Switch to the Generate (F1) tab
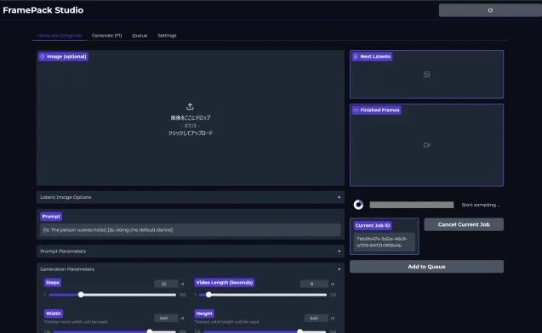Image resolution: width=542 pixels, height=333 pixels. point(107,36)
